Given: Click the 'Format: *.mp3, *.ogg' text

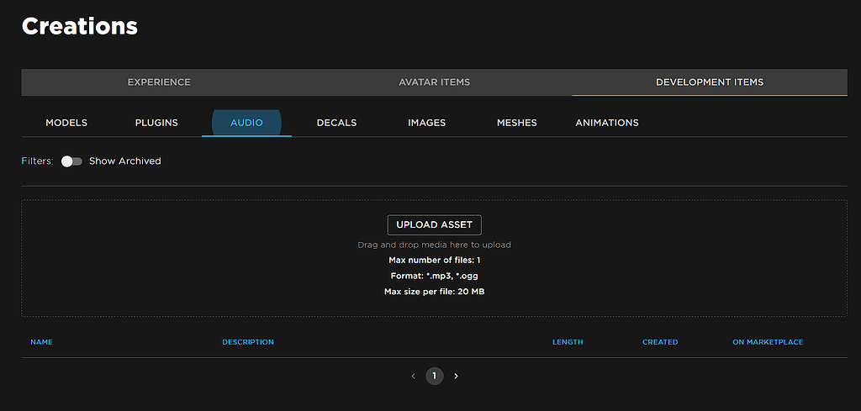Looking at the screenshot, I should coord(435,276).
